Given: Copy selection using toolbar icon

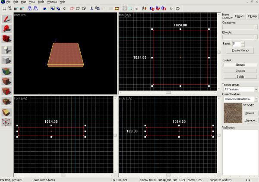Looking at the screenshot, I should [98, 9].
